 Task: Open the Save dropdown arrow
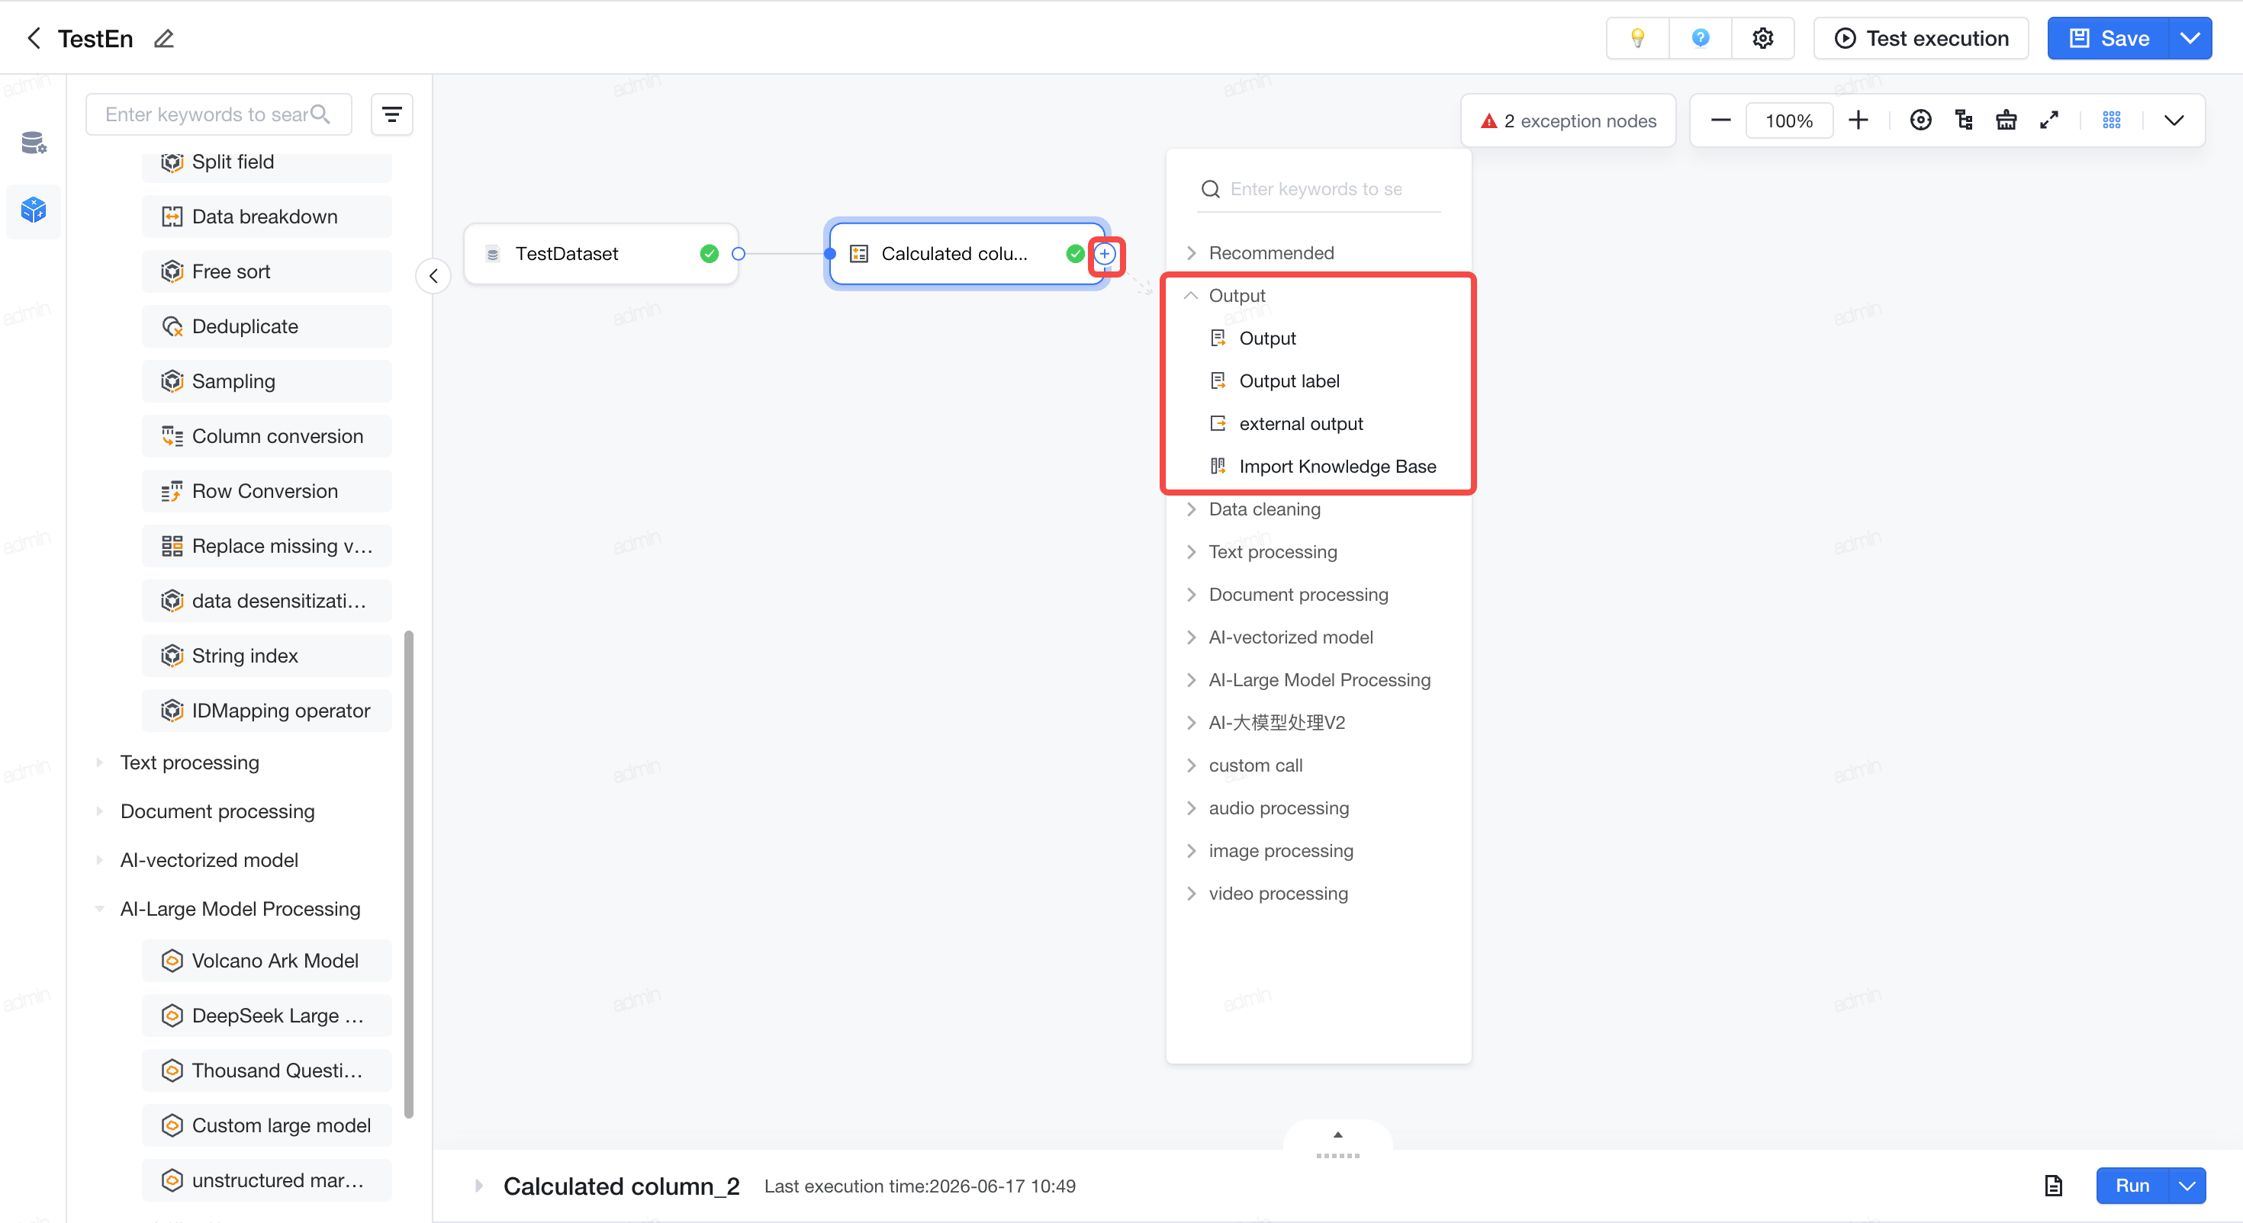[x=2189, y=38]
